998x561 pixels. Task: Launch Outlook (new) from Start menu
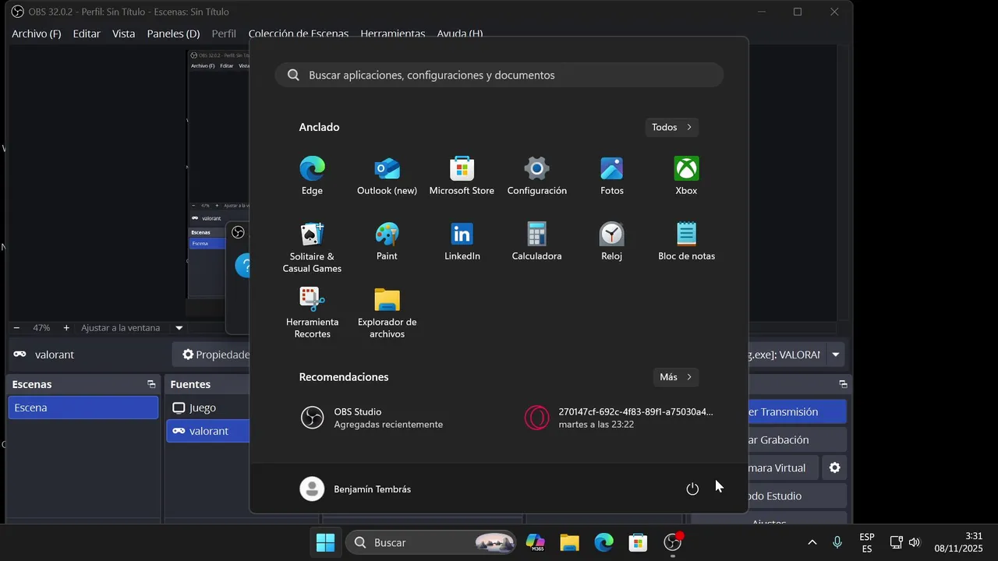click(387, 176)
